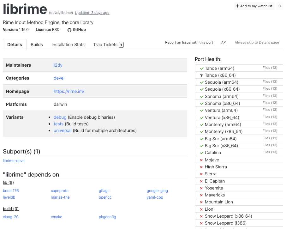Open the librime-devel subport link
The image size is (286, 229).
(x=14, y=161)
